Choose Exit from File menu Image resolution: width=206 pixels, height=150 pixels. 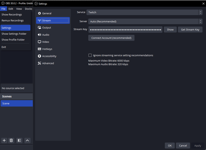[x=16, y=47]
